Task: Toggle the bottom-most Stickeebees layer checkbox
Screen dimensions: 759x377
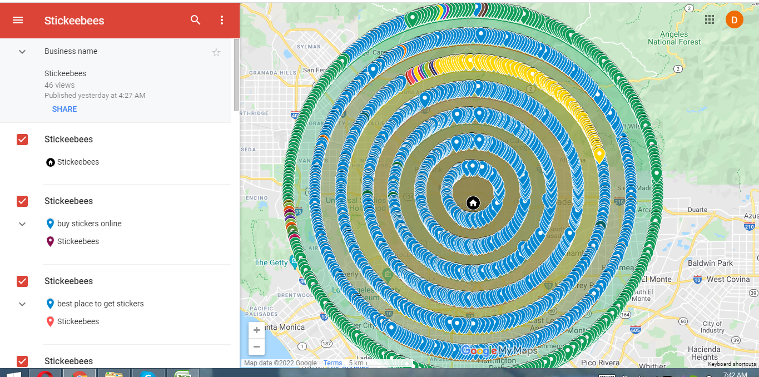Action: point(22,361)
